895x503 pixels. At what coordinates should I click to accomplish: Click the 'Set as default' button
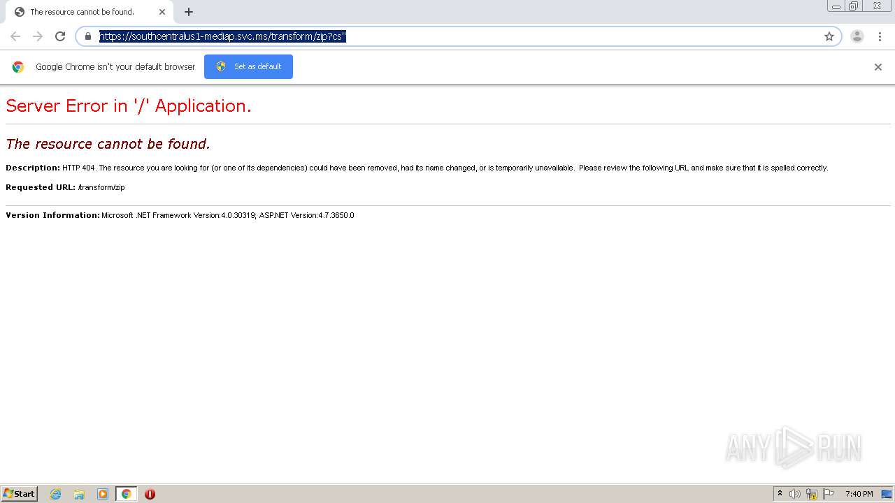248,66
